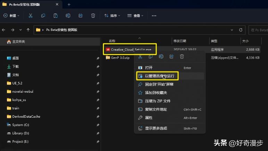Viewport: 268px width, 151px height.
Task: Select 主文件夹 in the sidebar
Action: pos(50,42)
